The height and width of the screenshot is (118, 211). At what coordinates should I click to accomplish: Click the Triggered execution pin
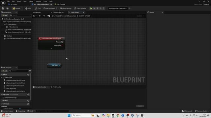point(63,42)
